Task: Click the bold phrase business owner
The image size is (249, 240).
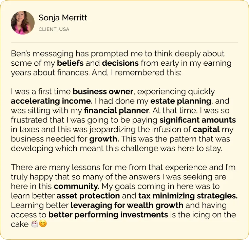Action: coord(103,91)
